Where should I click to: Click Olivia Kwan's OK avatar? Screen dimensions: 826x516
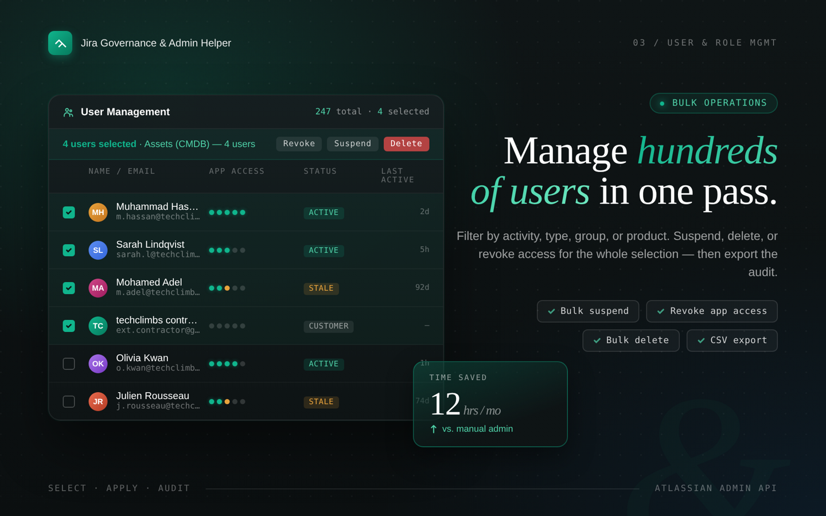(98, 363)
